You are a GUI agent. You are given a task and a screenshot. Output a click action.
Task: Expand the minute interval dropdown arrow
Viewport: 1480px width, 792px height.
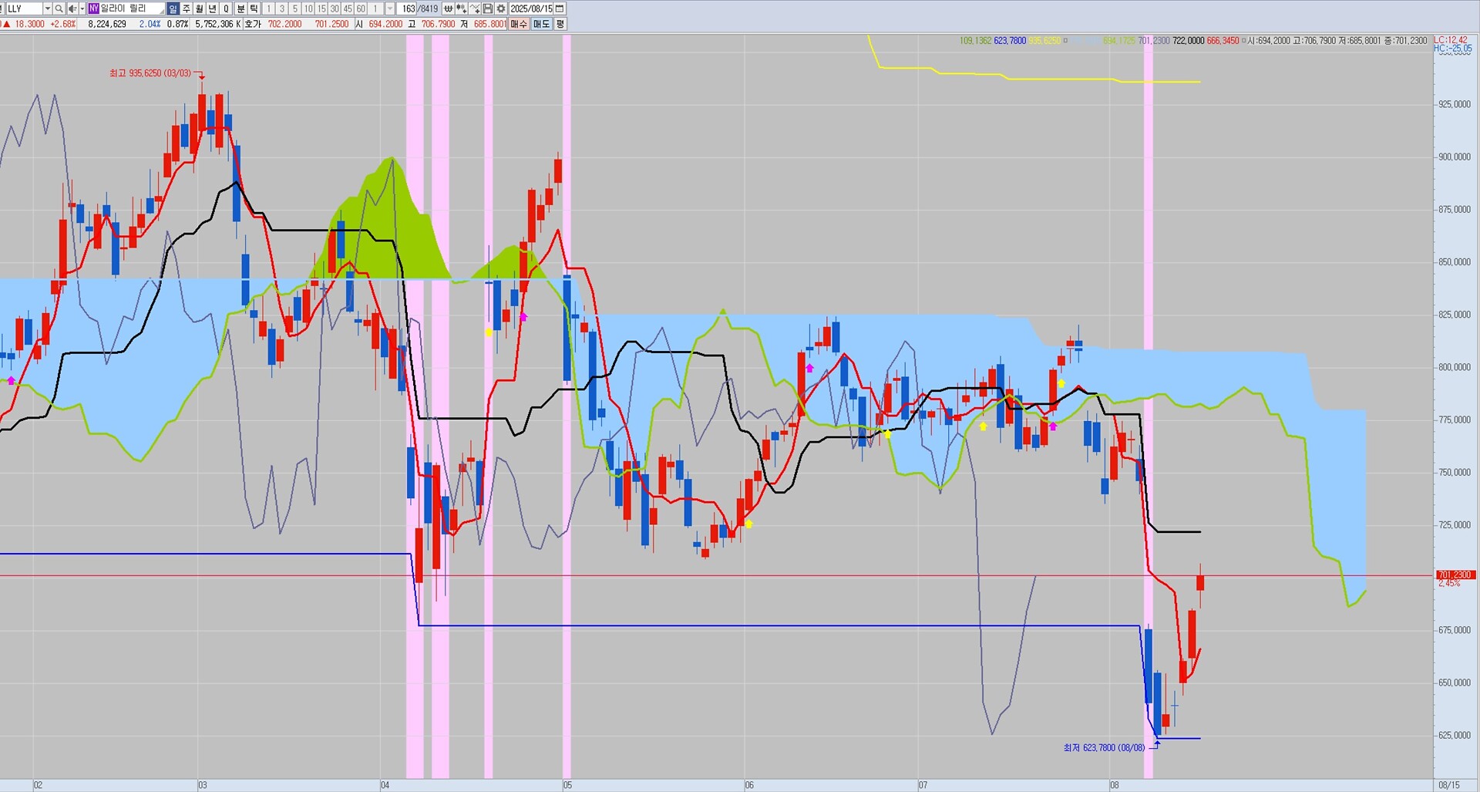pyautogui.click(x=389, y=8)
